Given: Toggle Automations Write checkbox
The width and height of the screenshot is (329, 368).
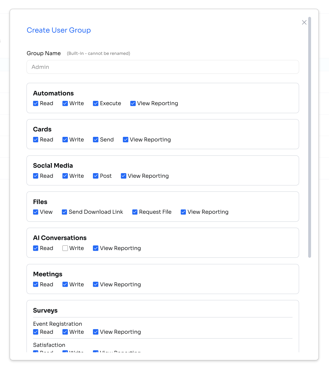Looking at the screenshot, I should [65, 103].
